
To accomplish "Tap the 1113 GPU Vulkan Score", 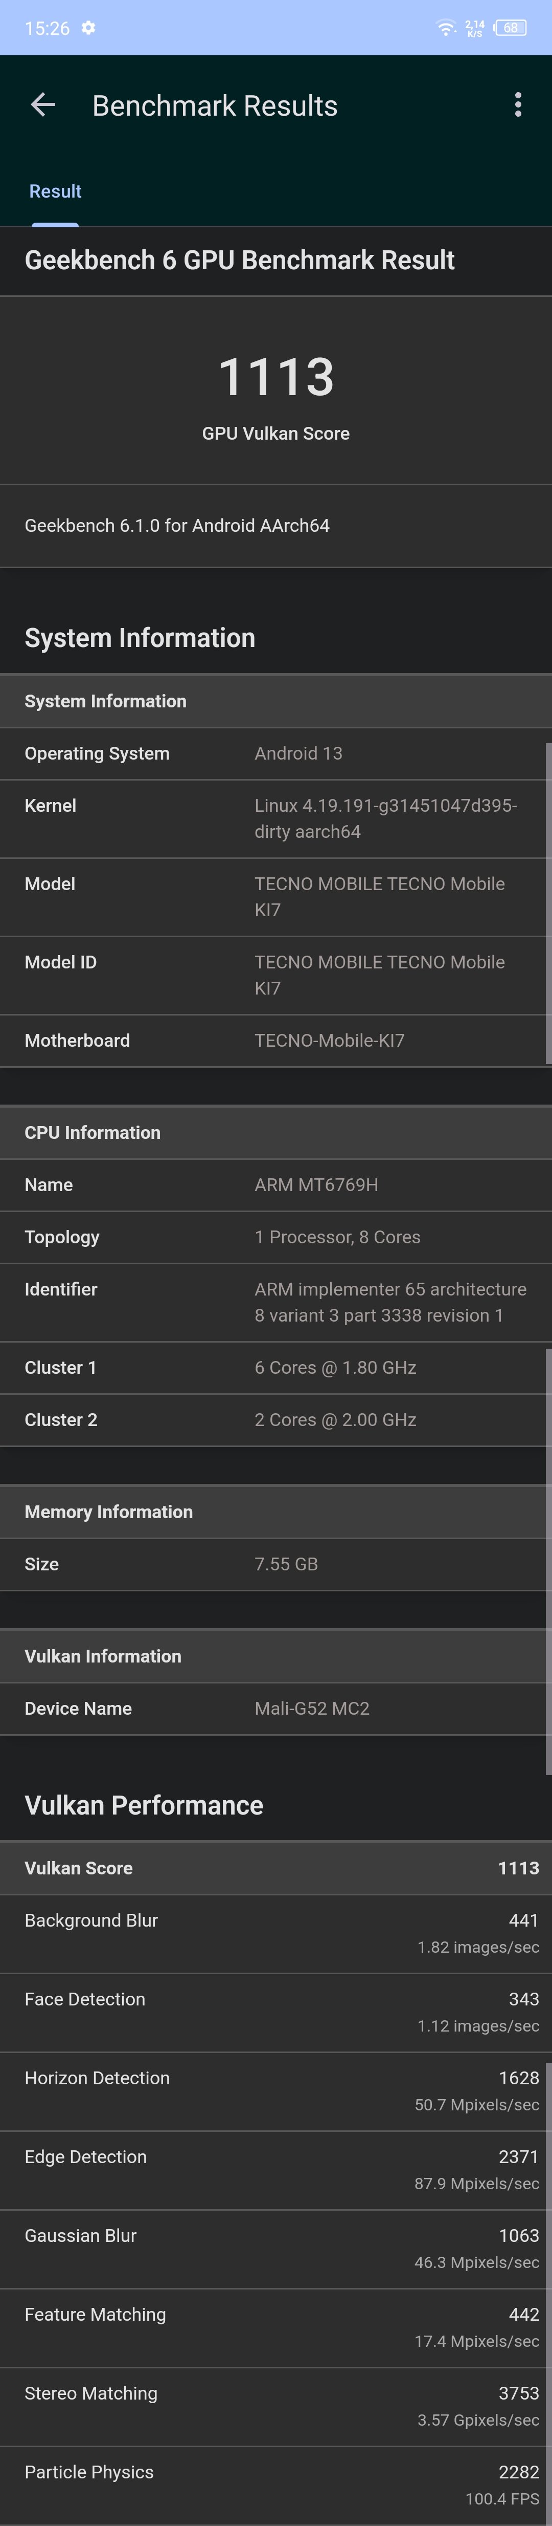I will tap(276, 378).
